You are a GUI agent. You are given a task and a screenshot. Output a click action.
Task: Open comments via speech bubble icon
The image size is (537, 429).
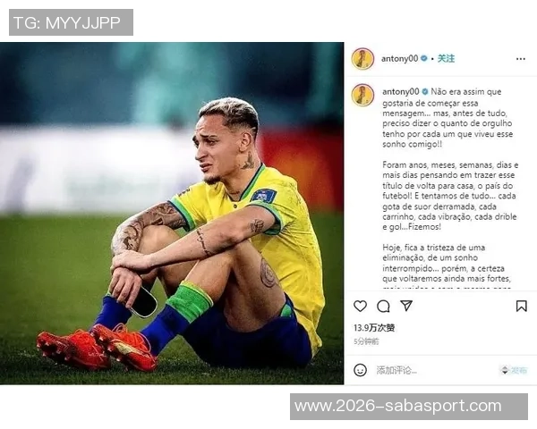(383, 307)
